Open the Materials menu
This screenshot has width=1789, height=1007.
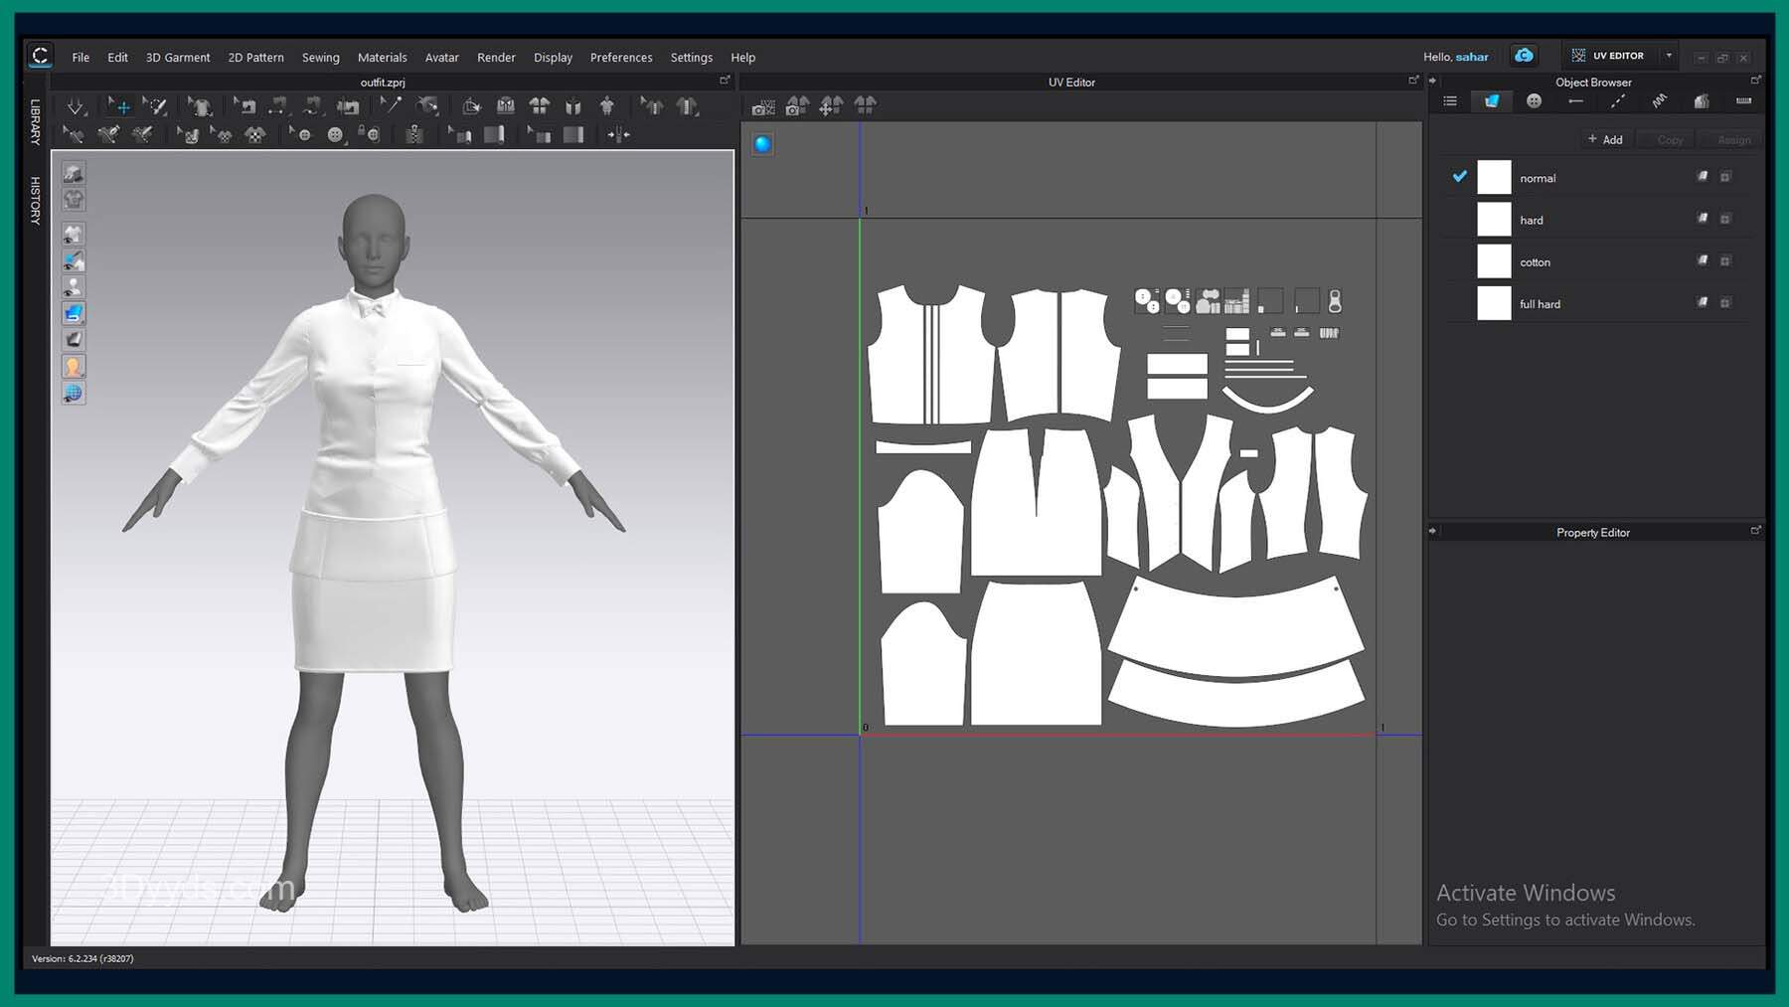[382, 58]
